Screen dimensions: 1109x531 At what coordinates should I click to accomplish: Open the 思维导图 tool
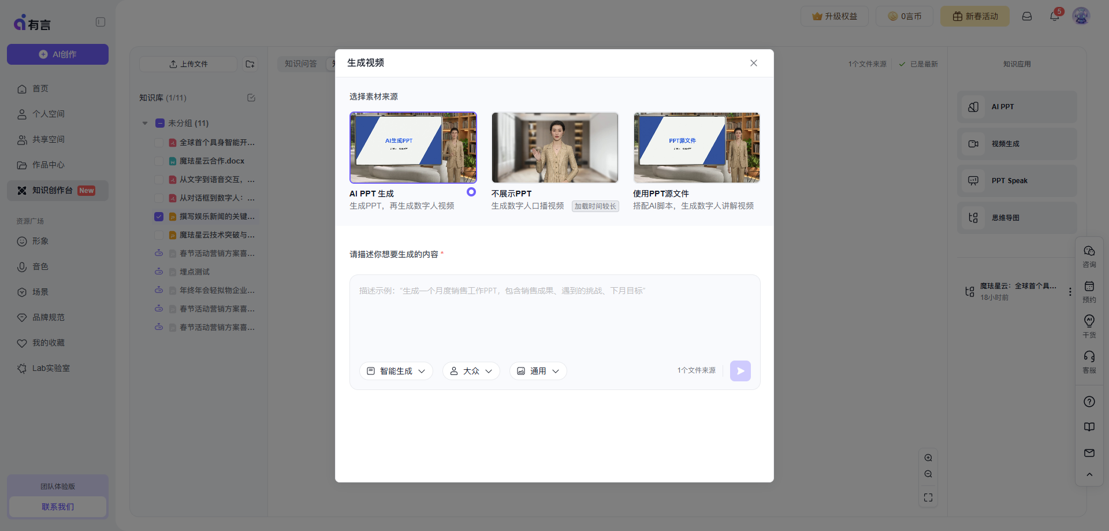(x=1016, y=217)
